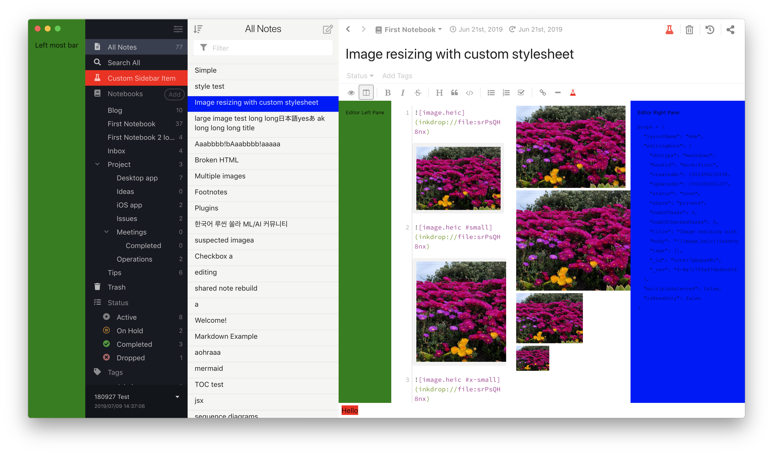The image size is (773, 455).
Task: Open the revision history icon
Action: (710, 30)
